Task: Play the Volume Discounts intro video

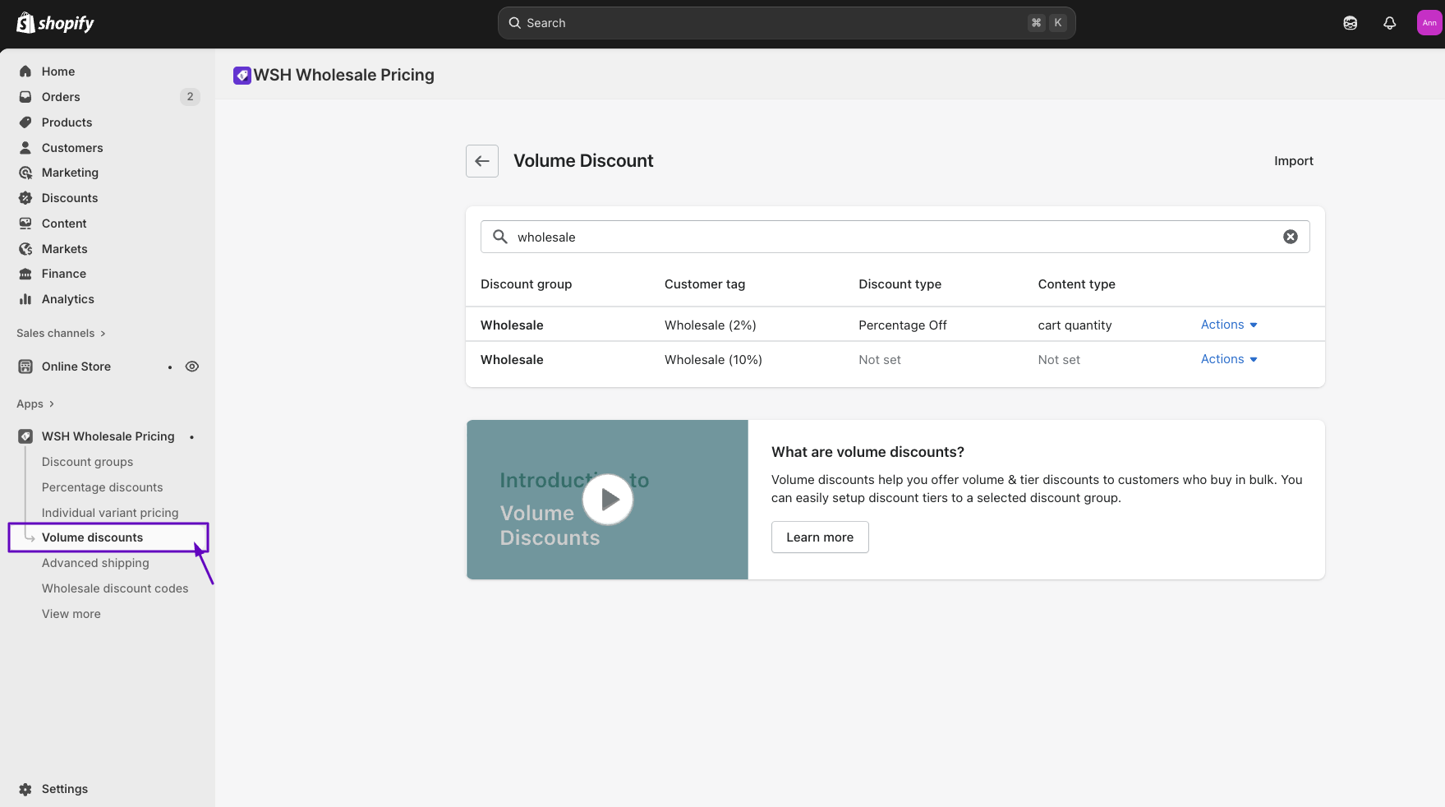Action: pos(608,500)
